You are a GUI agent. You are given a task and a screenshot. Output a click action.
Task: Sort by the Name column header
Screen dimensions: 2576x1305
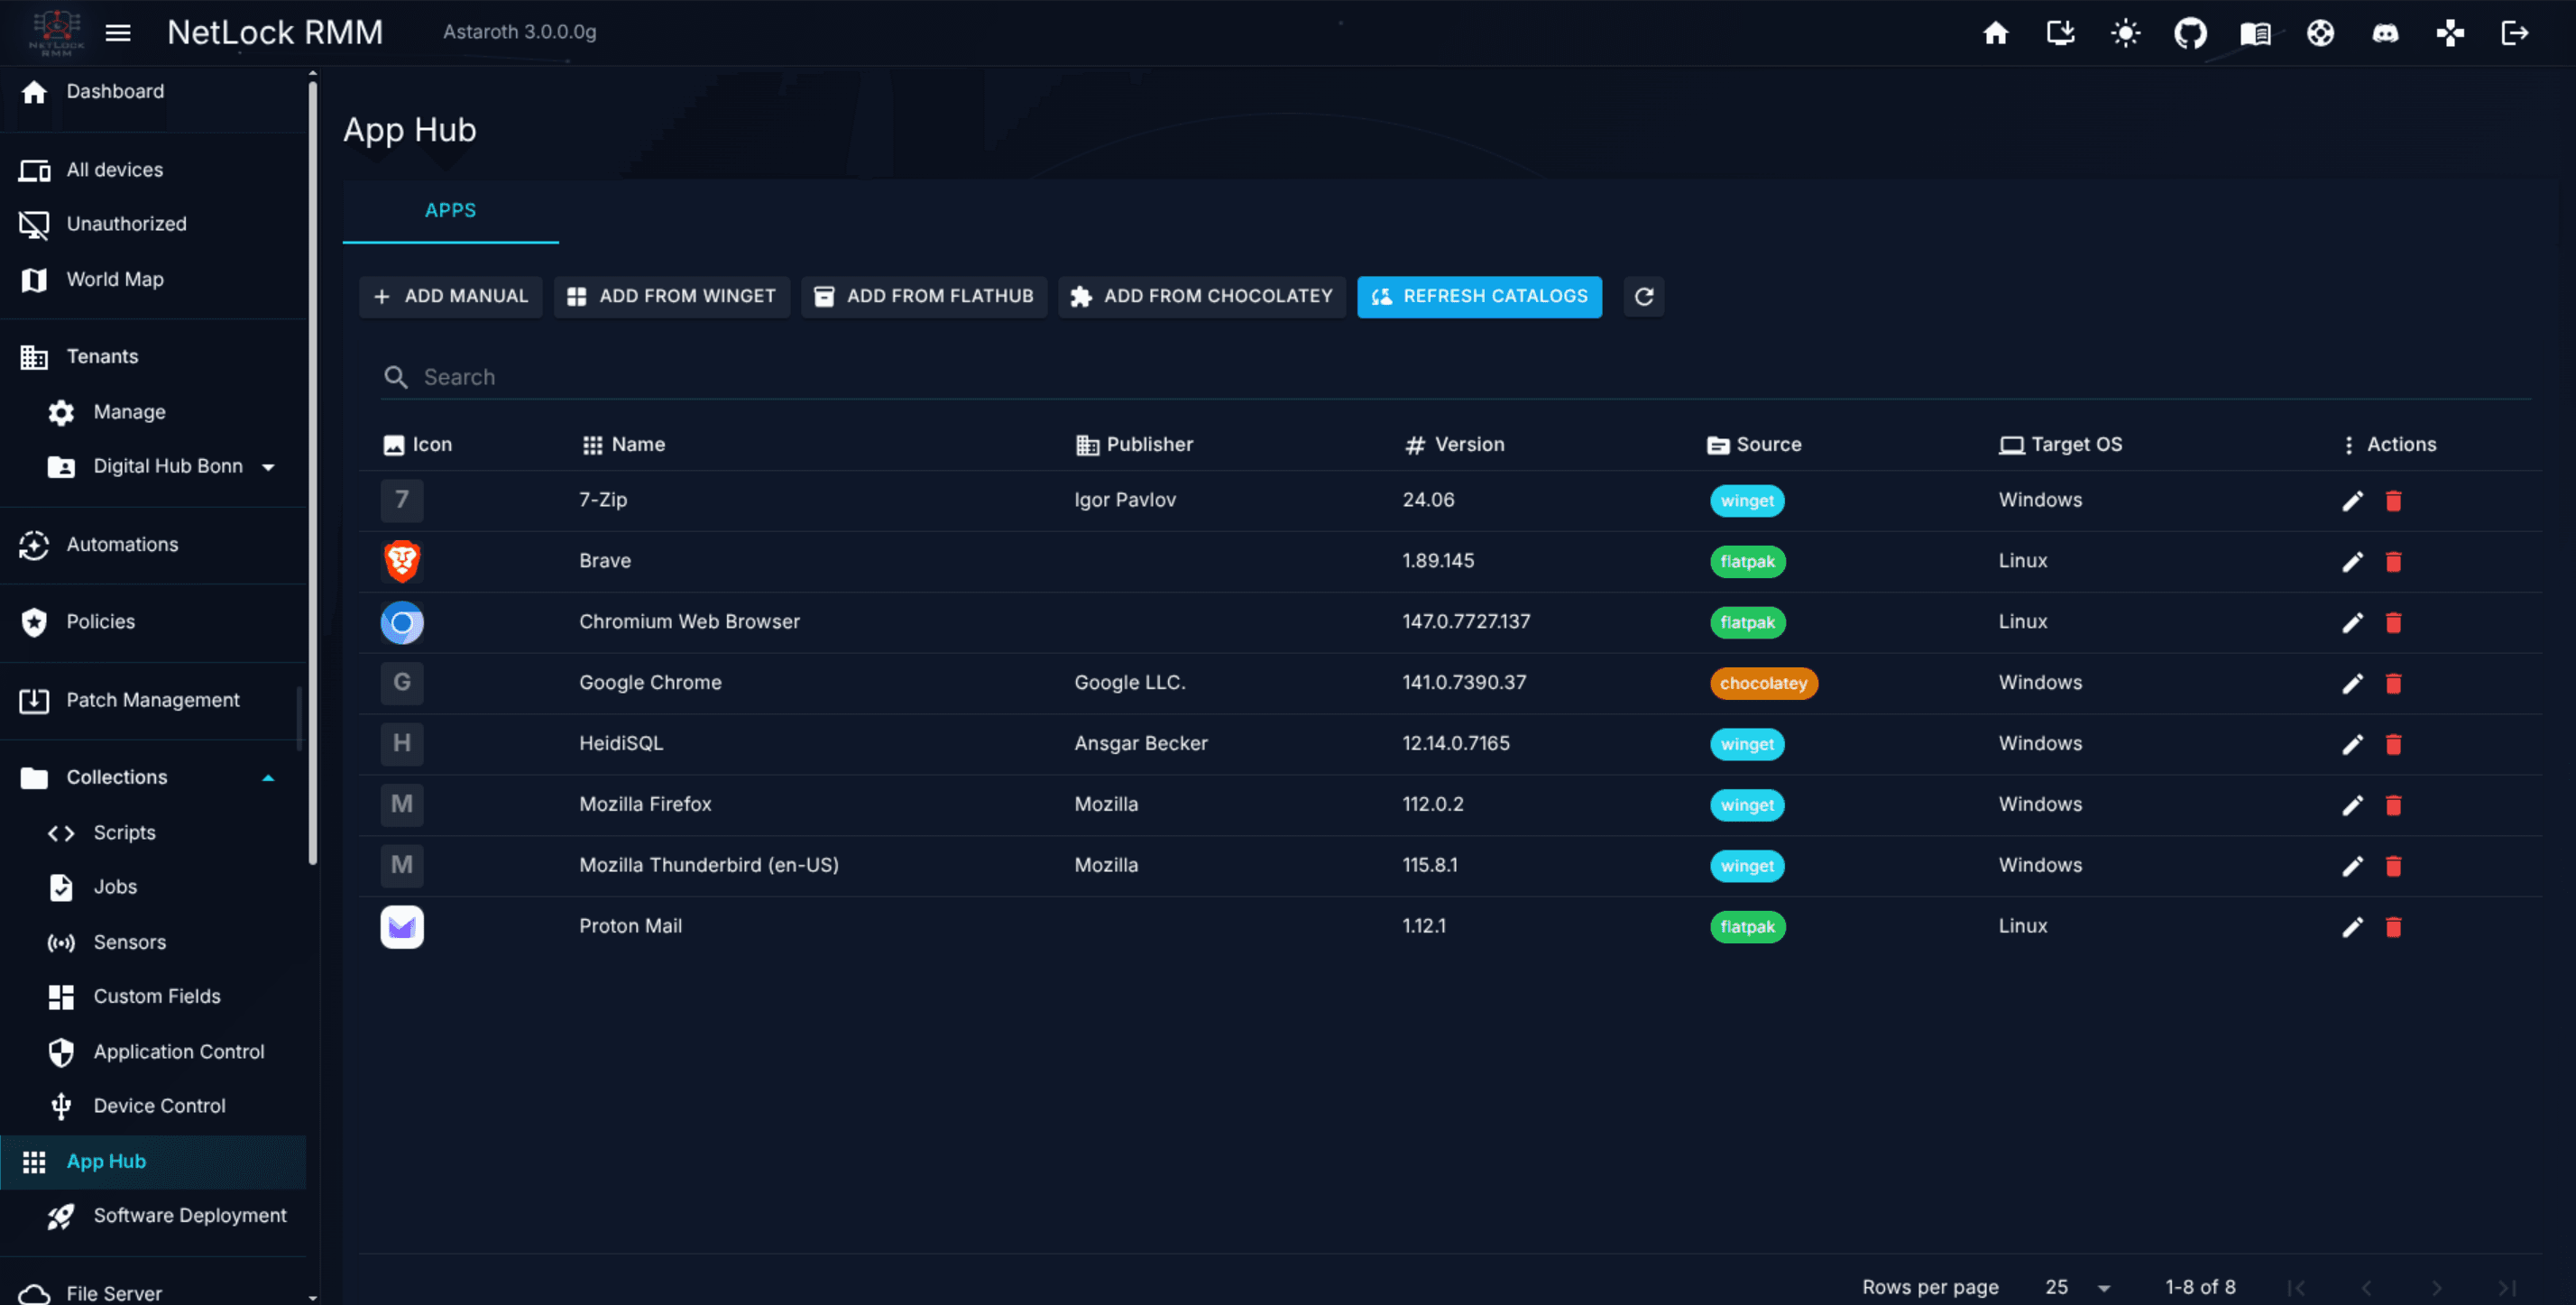coord(624,445)
